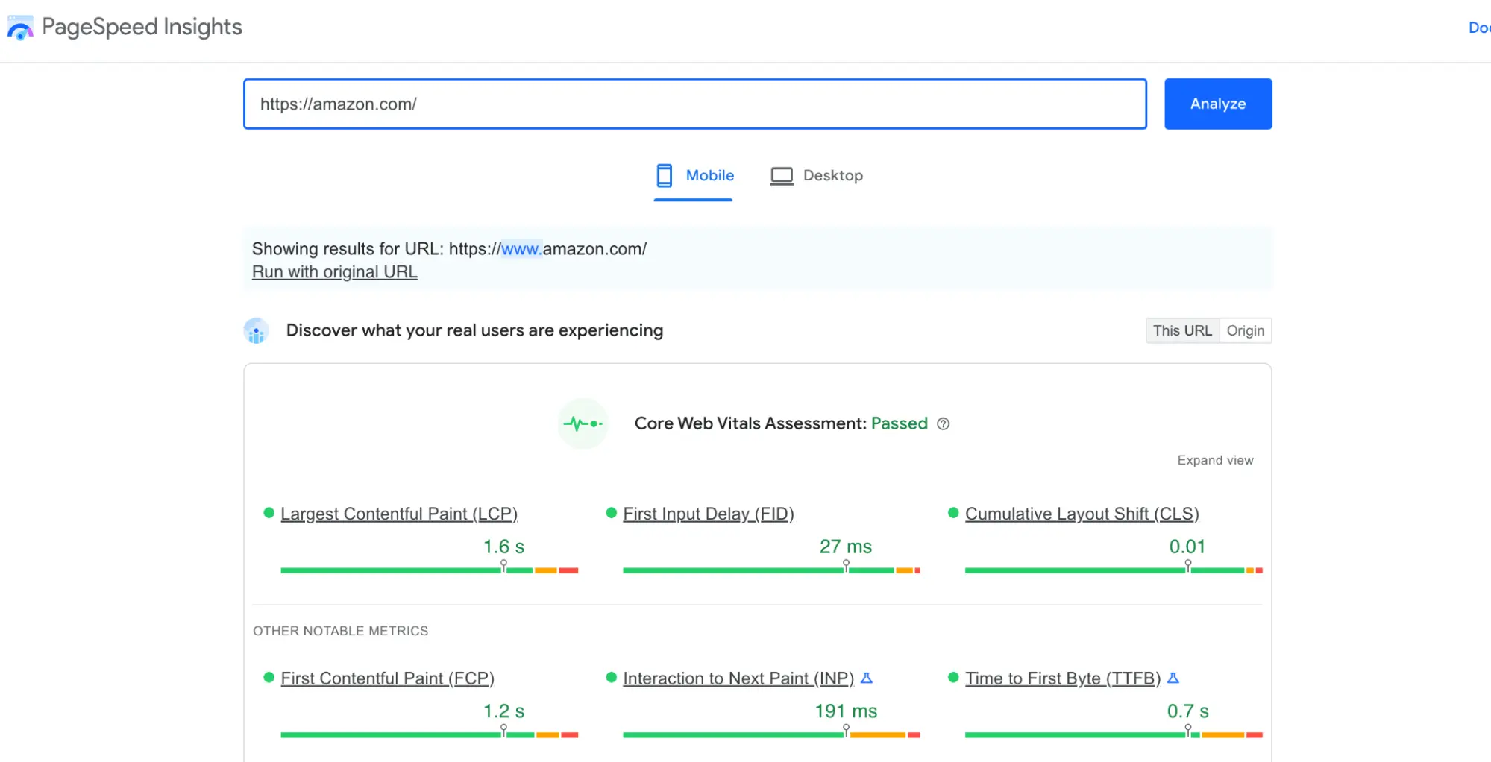Click the FCP distribution bar
The width and height of the screenshot is (1491, 762).
430,735
